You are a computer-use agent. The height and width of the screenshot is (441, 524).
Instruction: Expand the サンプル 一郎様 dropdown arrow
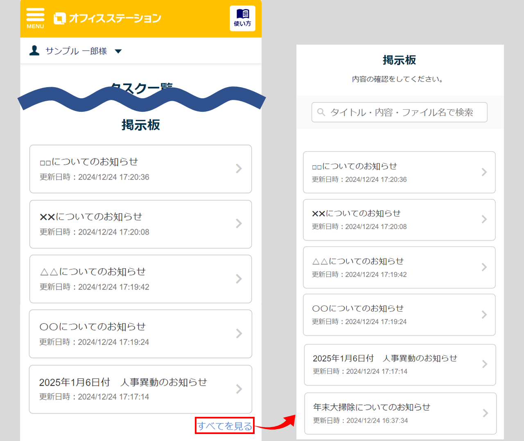point(118,51)
